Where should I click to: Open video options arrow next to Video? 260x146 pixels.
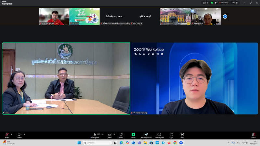(24, 134)
